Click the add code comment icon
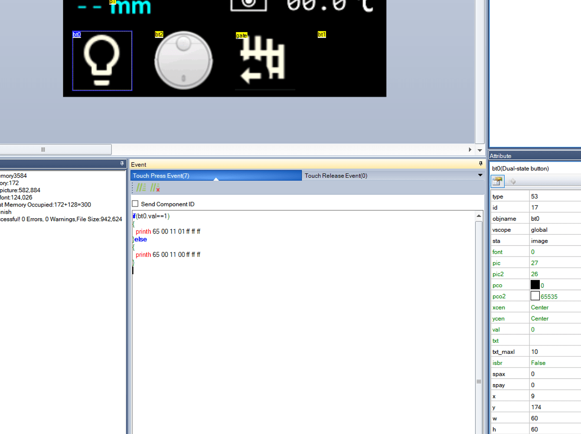 140,187
